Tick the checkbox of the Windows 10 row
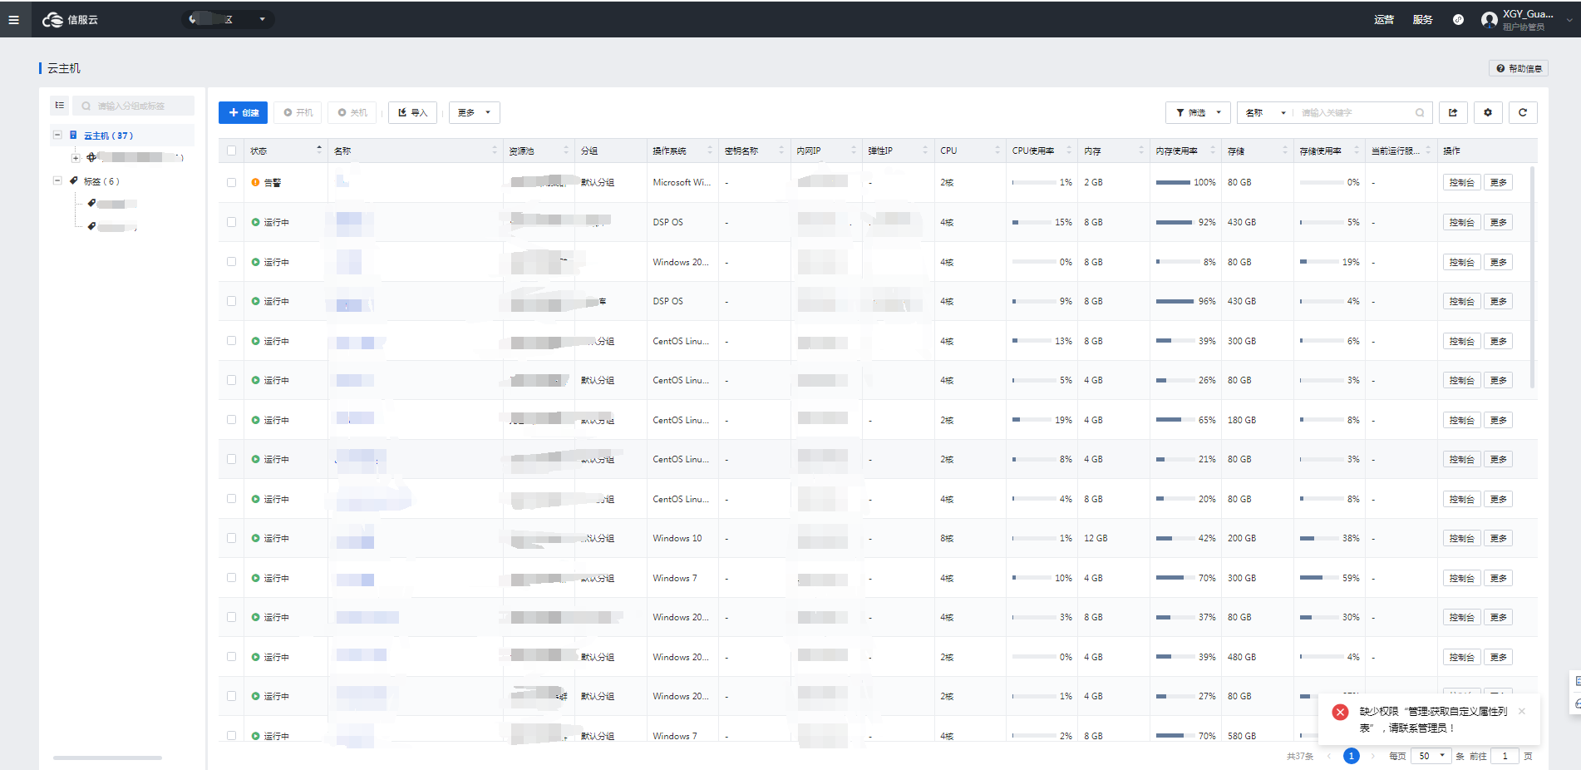This screenshot has height=770, width=1581. point(232,539)
